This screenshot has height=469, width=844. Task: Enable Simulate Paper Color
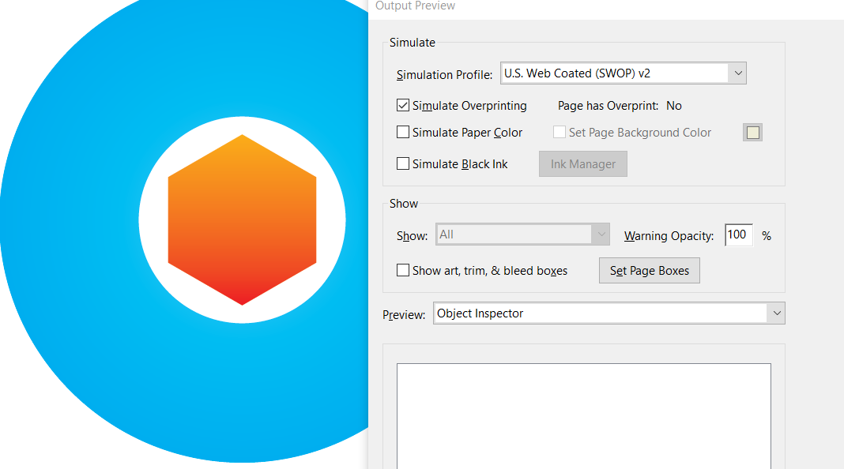pyautogui.click(x=403, y=133)
